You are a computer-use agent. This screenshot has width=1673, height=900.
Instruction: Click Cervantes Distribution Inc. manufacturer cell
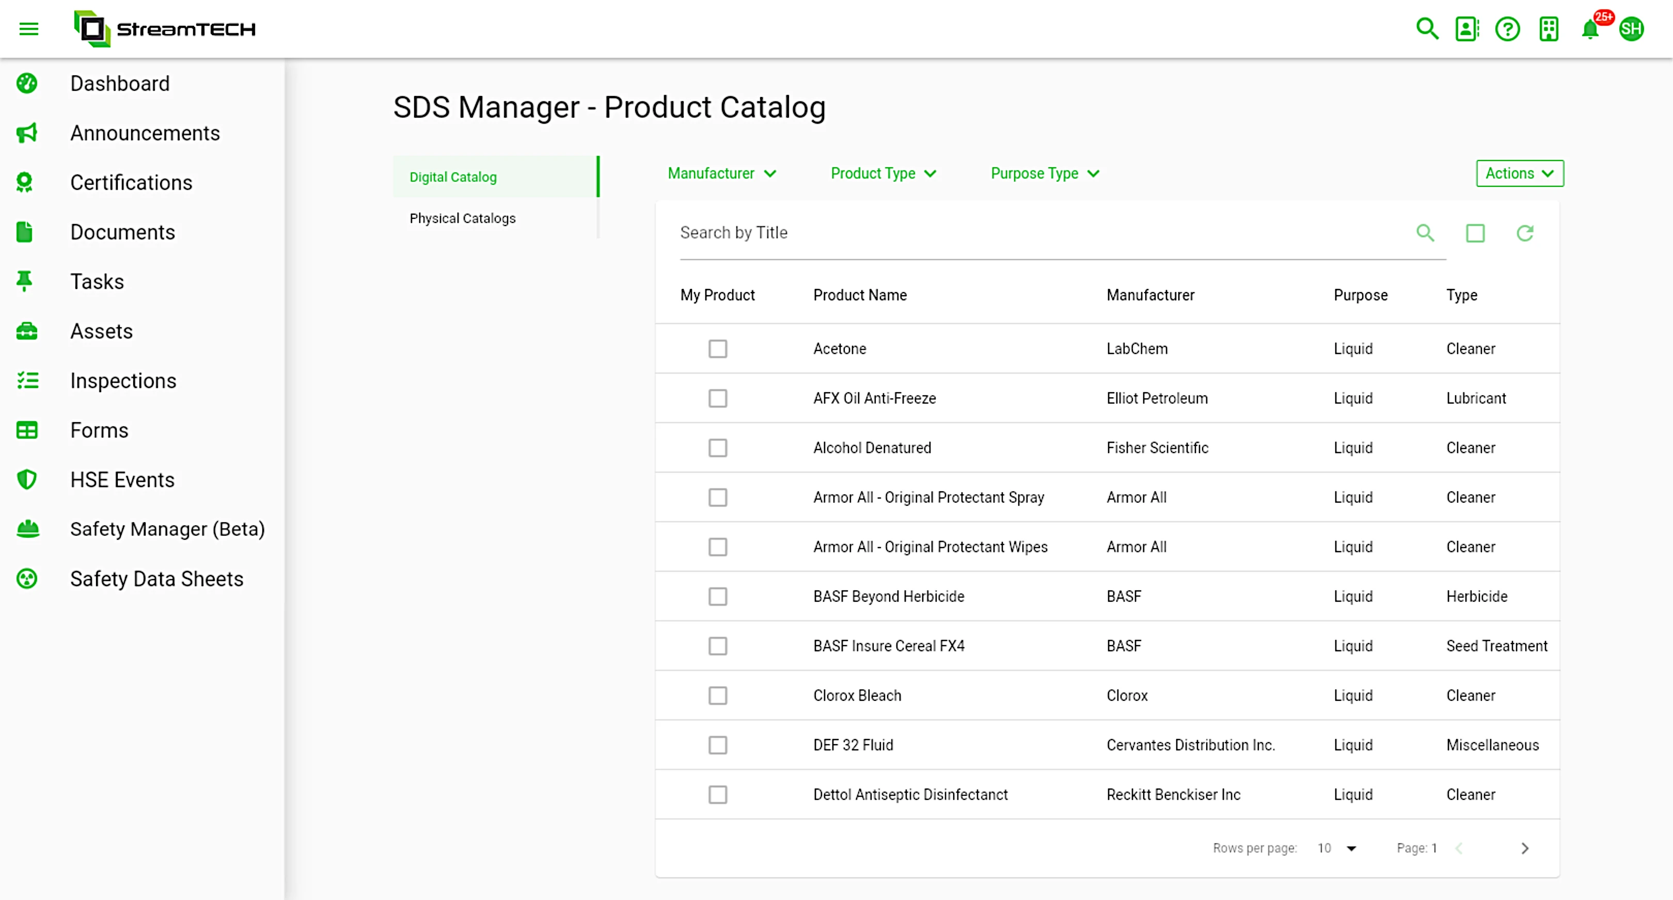pos(1190,744)
